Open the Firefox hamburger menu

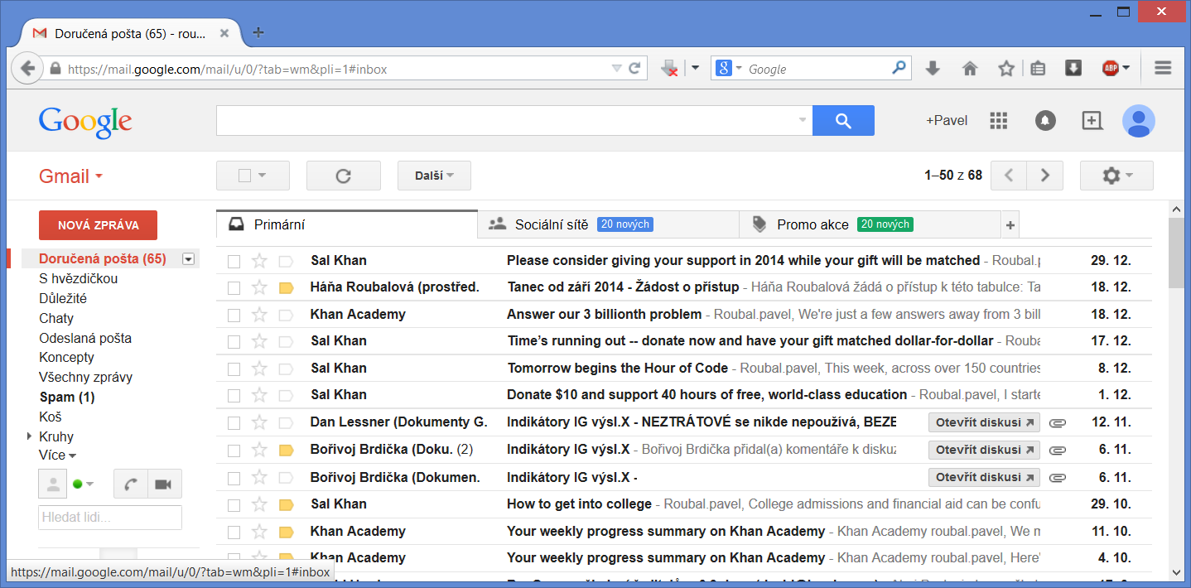coord(1163,69)
